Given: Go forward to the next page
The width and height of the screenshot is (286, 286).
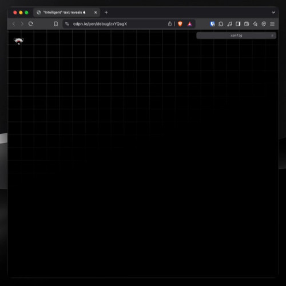Looking at the screenshot, I should 22,24.
